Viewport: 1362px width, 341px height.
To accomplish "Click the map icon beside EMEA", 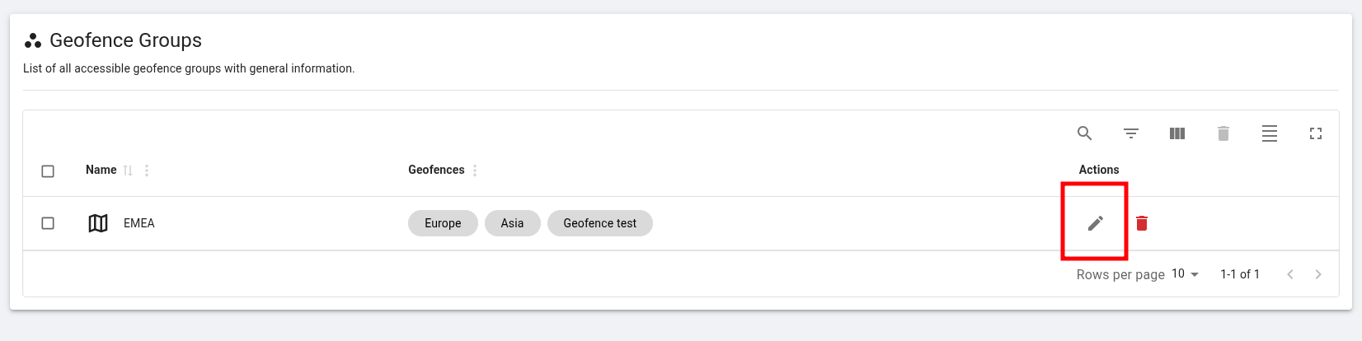I will [98, 223].
